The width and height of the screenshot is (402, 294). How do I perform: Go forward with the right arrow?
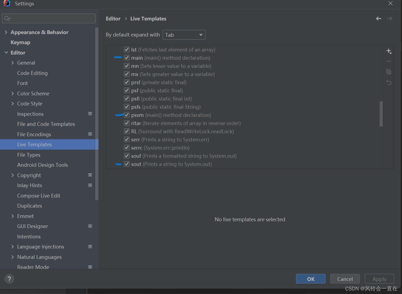coord(389,19)
